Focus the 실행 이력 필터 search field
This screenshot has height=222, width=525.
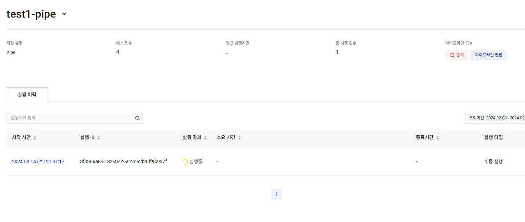tap(75, 118)
